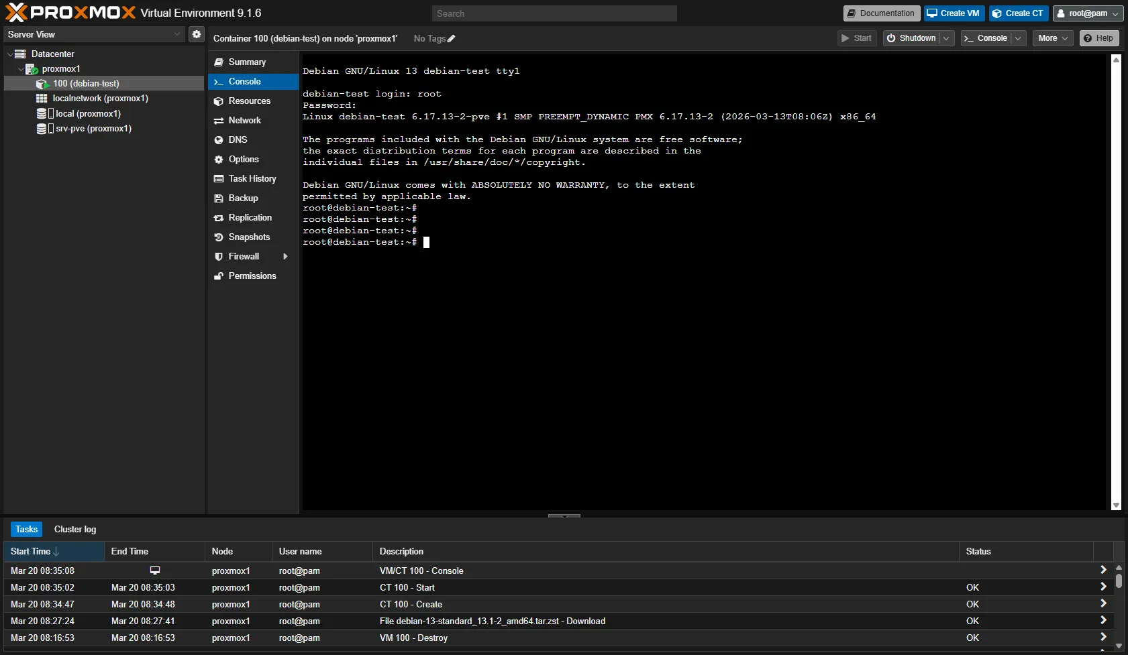1128x655 pixels.
Task: Click the pencil icon to edit tags
Action: (452, 39)
